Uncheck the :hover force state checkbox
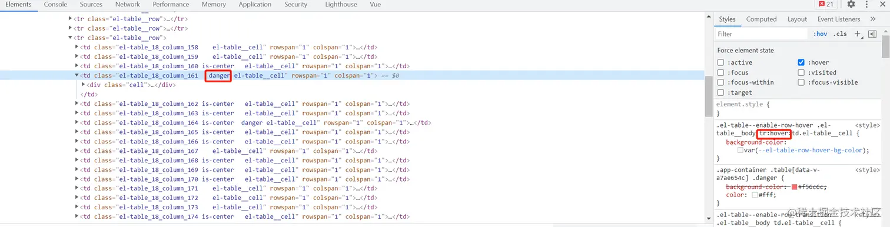Image resolution: width=890 pixels, height=227 pixels. pyautogui.click(x=801, y=62)
